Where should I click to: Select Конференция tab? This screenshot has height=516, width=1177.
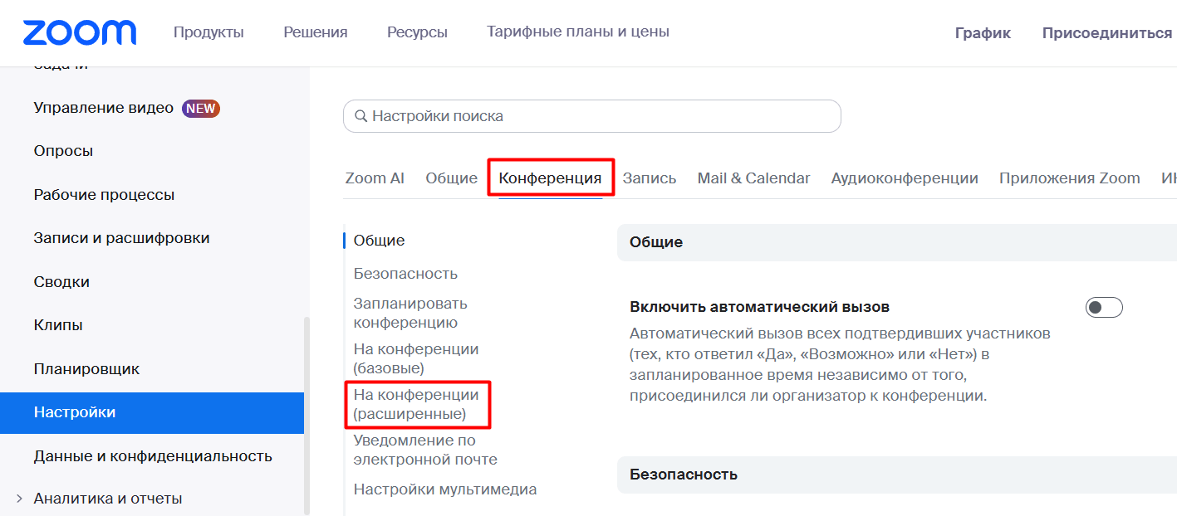coord(550,178)
